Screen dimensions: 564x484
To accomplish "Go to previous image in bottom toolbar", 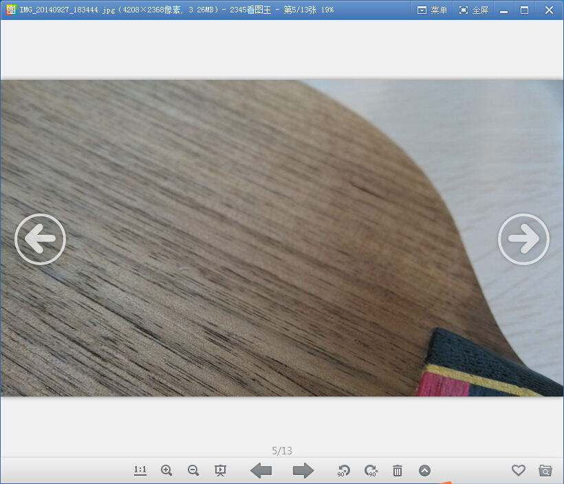I will [261, 470].
